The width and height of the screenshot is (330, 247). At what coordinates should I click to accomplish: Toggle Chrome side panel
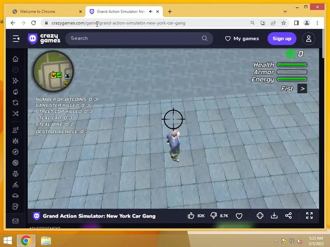(296, 23)
